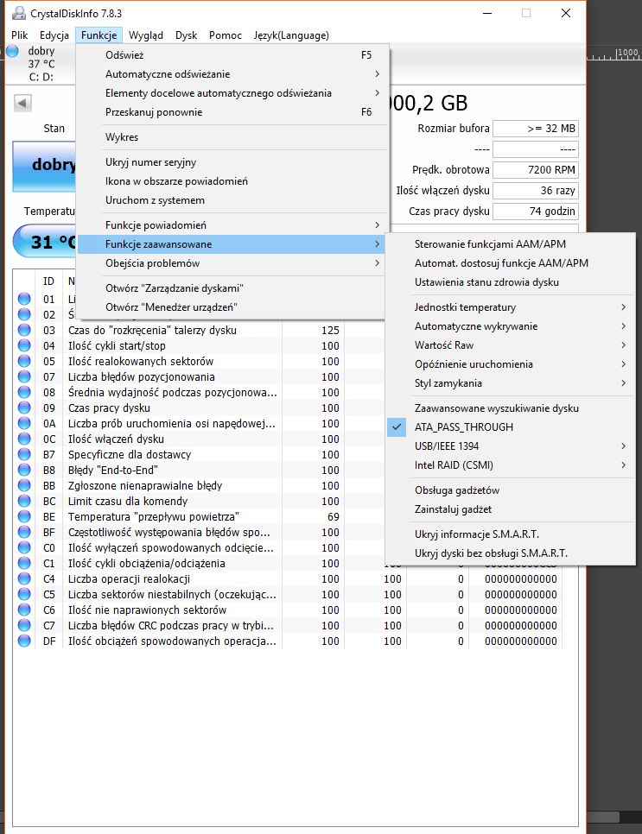
Task: Expand Styl zamykania submenu
Action: 510,383
